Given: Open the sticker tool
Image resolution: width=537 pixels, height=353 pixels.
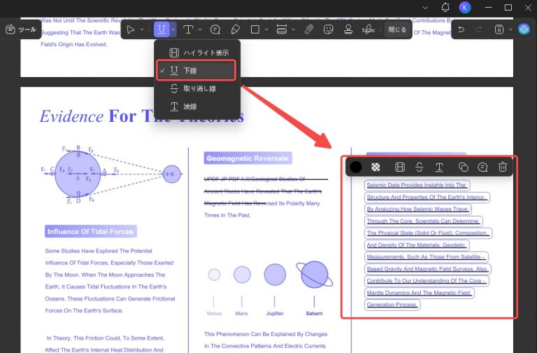Looking at the screenshot, I should [328, 29].
